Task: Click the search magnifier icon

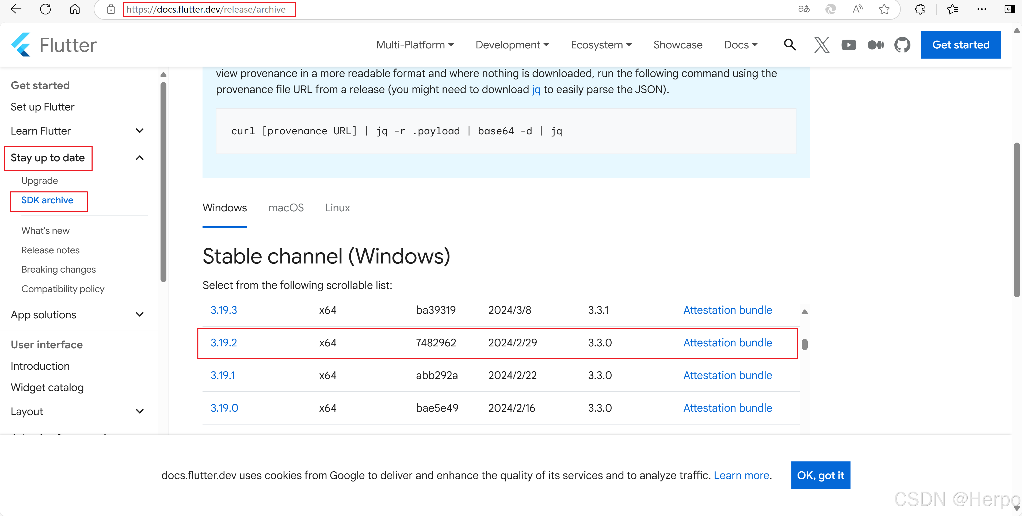Action: (790, 45)
